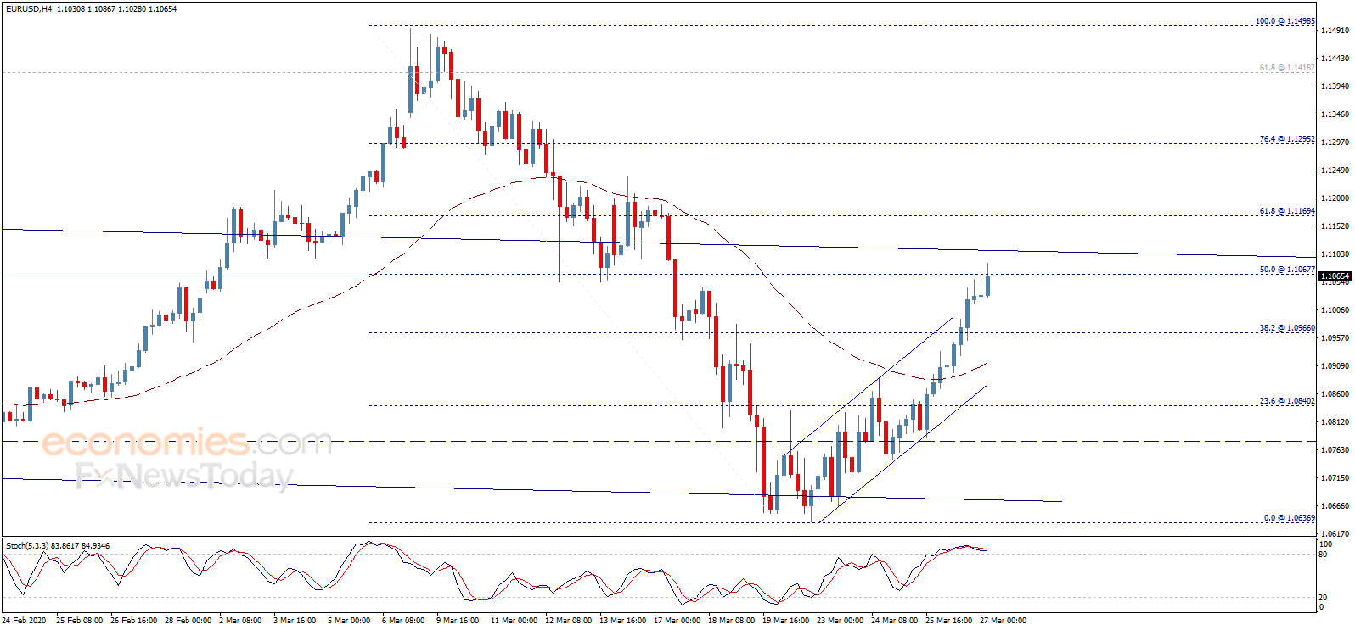Screen dimensions: 1355x630
Task: Click the 19 Mar 16:00 time label
Action: 785,621
